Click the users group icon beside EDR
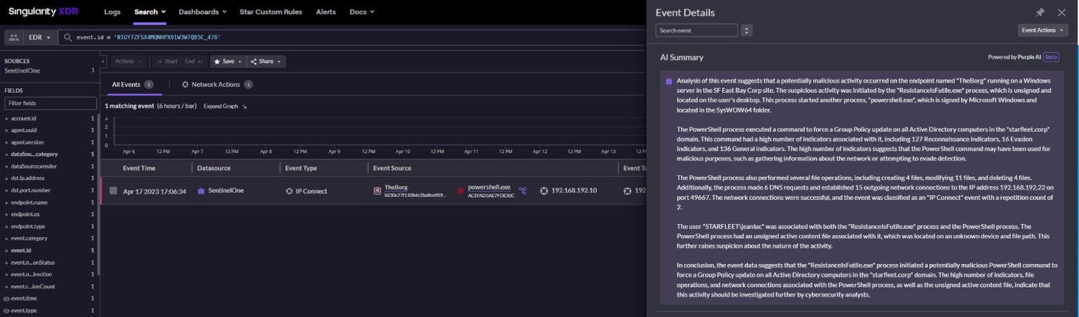The height and width of the screenshot is (317, 1079). [13, 38]
